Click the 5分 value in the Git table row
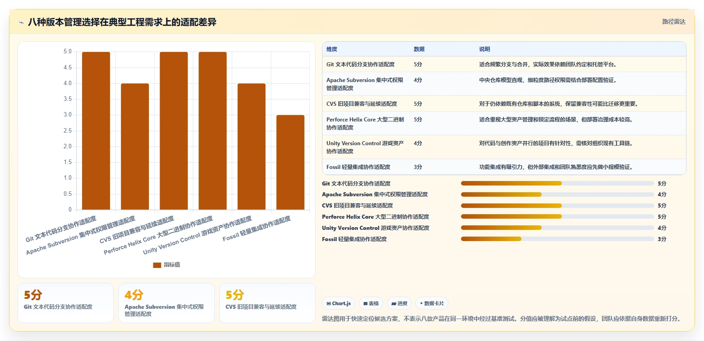The height and width of the screenshot is (341, 704). point(418,65)
